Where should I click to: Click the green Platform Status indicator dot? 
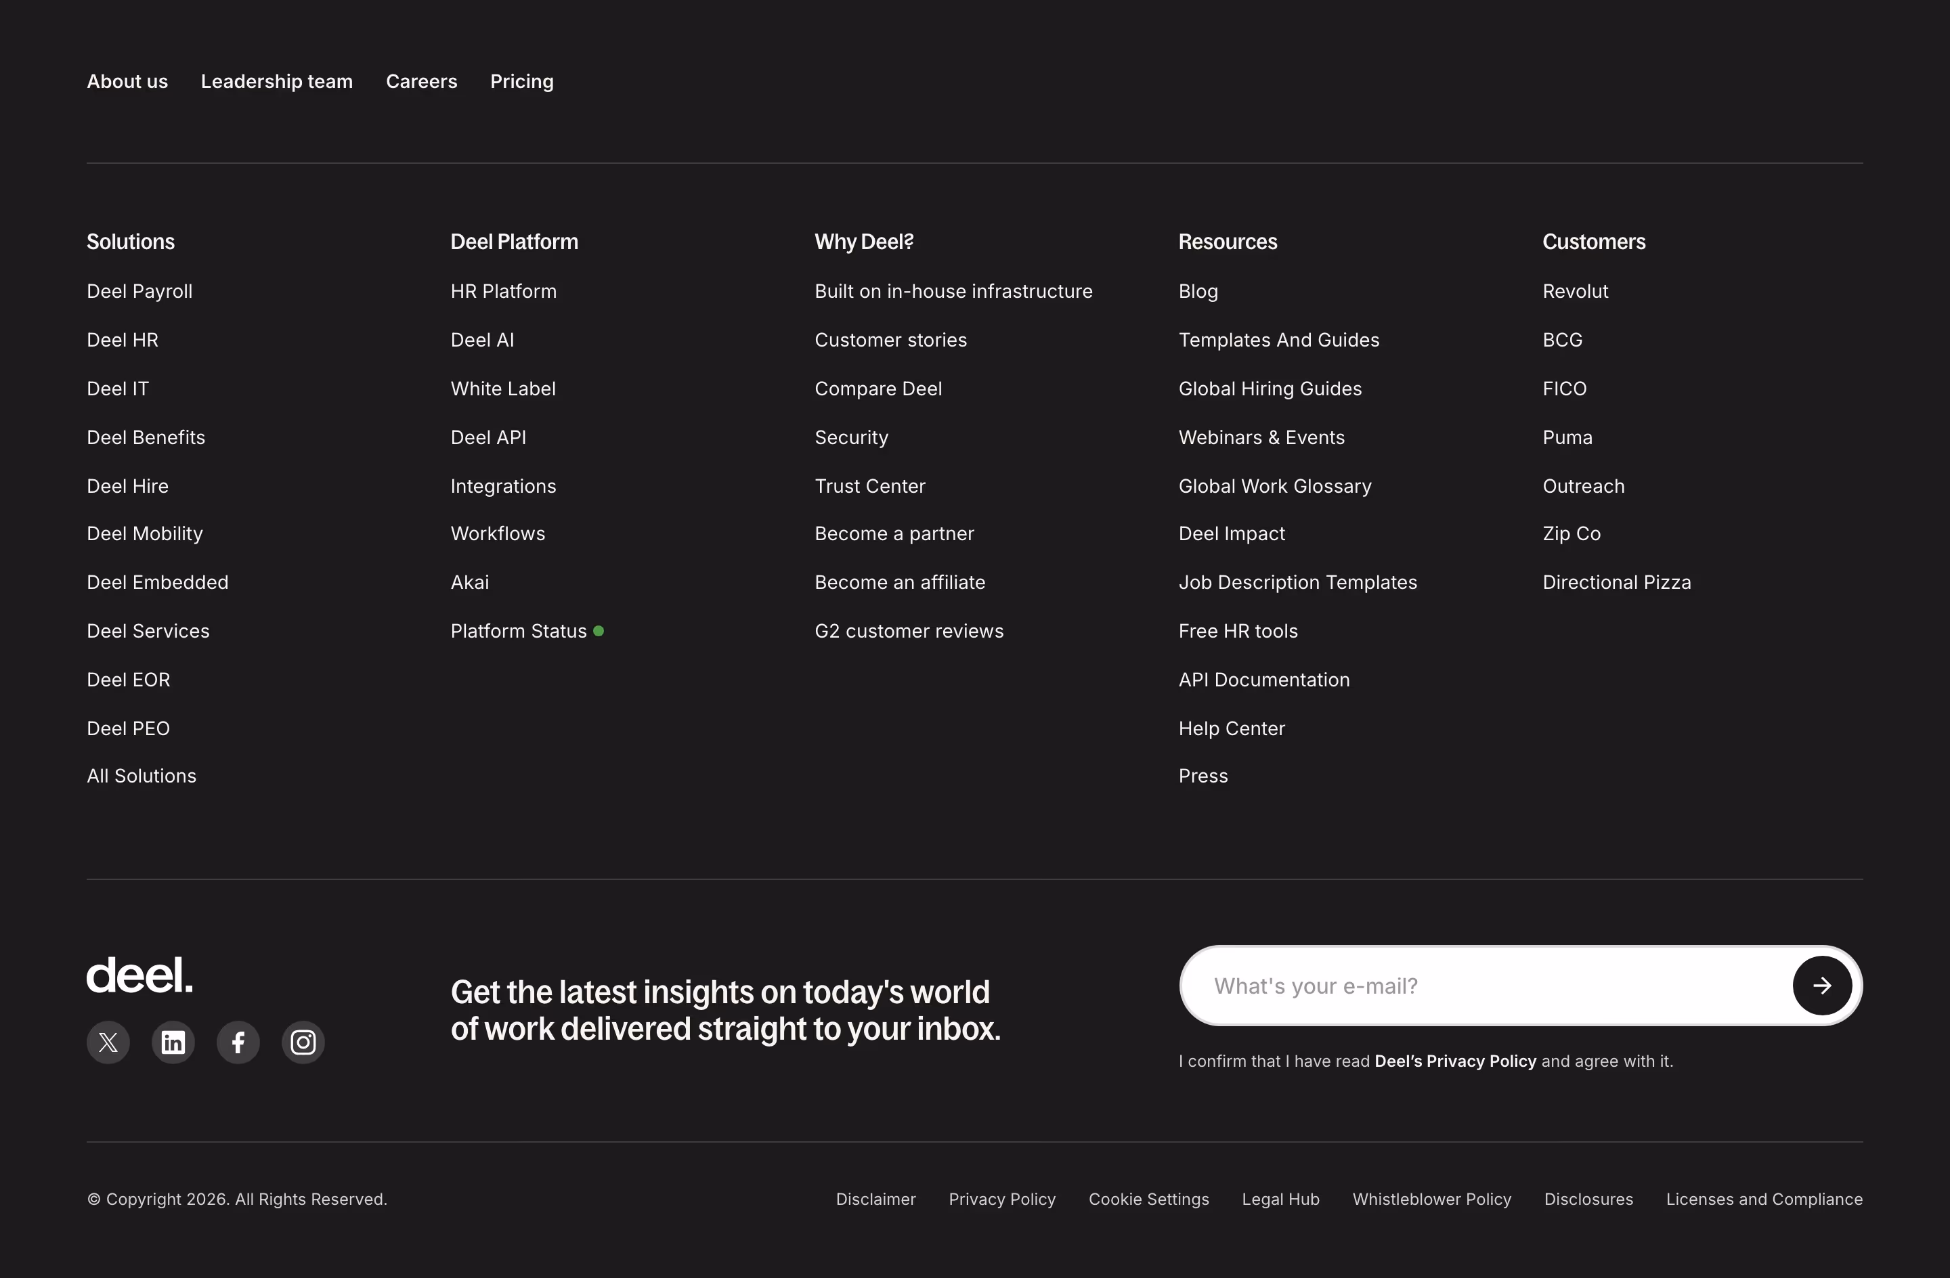599,631
